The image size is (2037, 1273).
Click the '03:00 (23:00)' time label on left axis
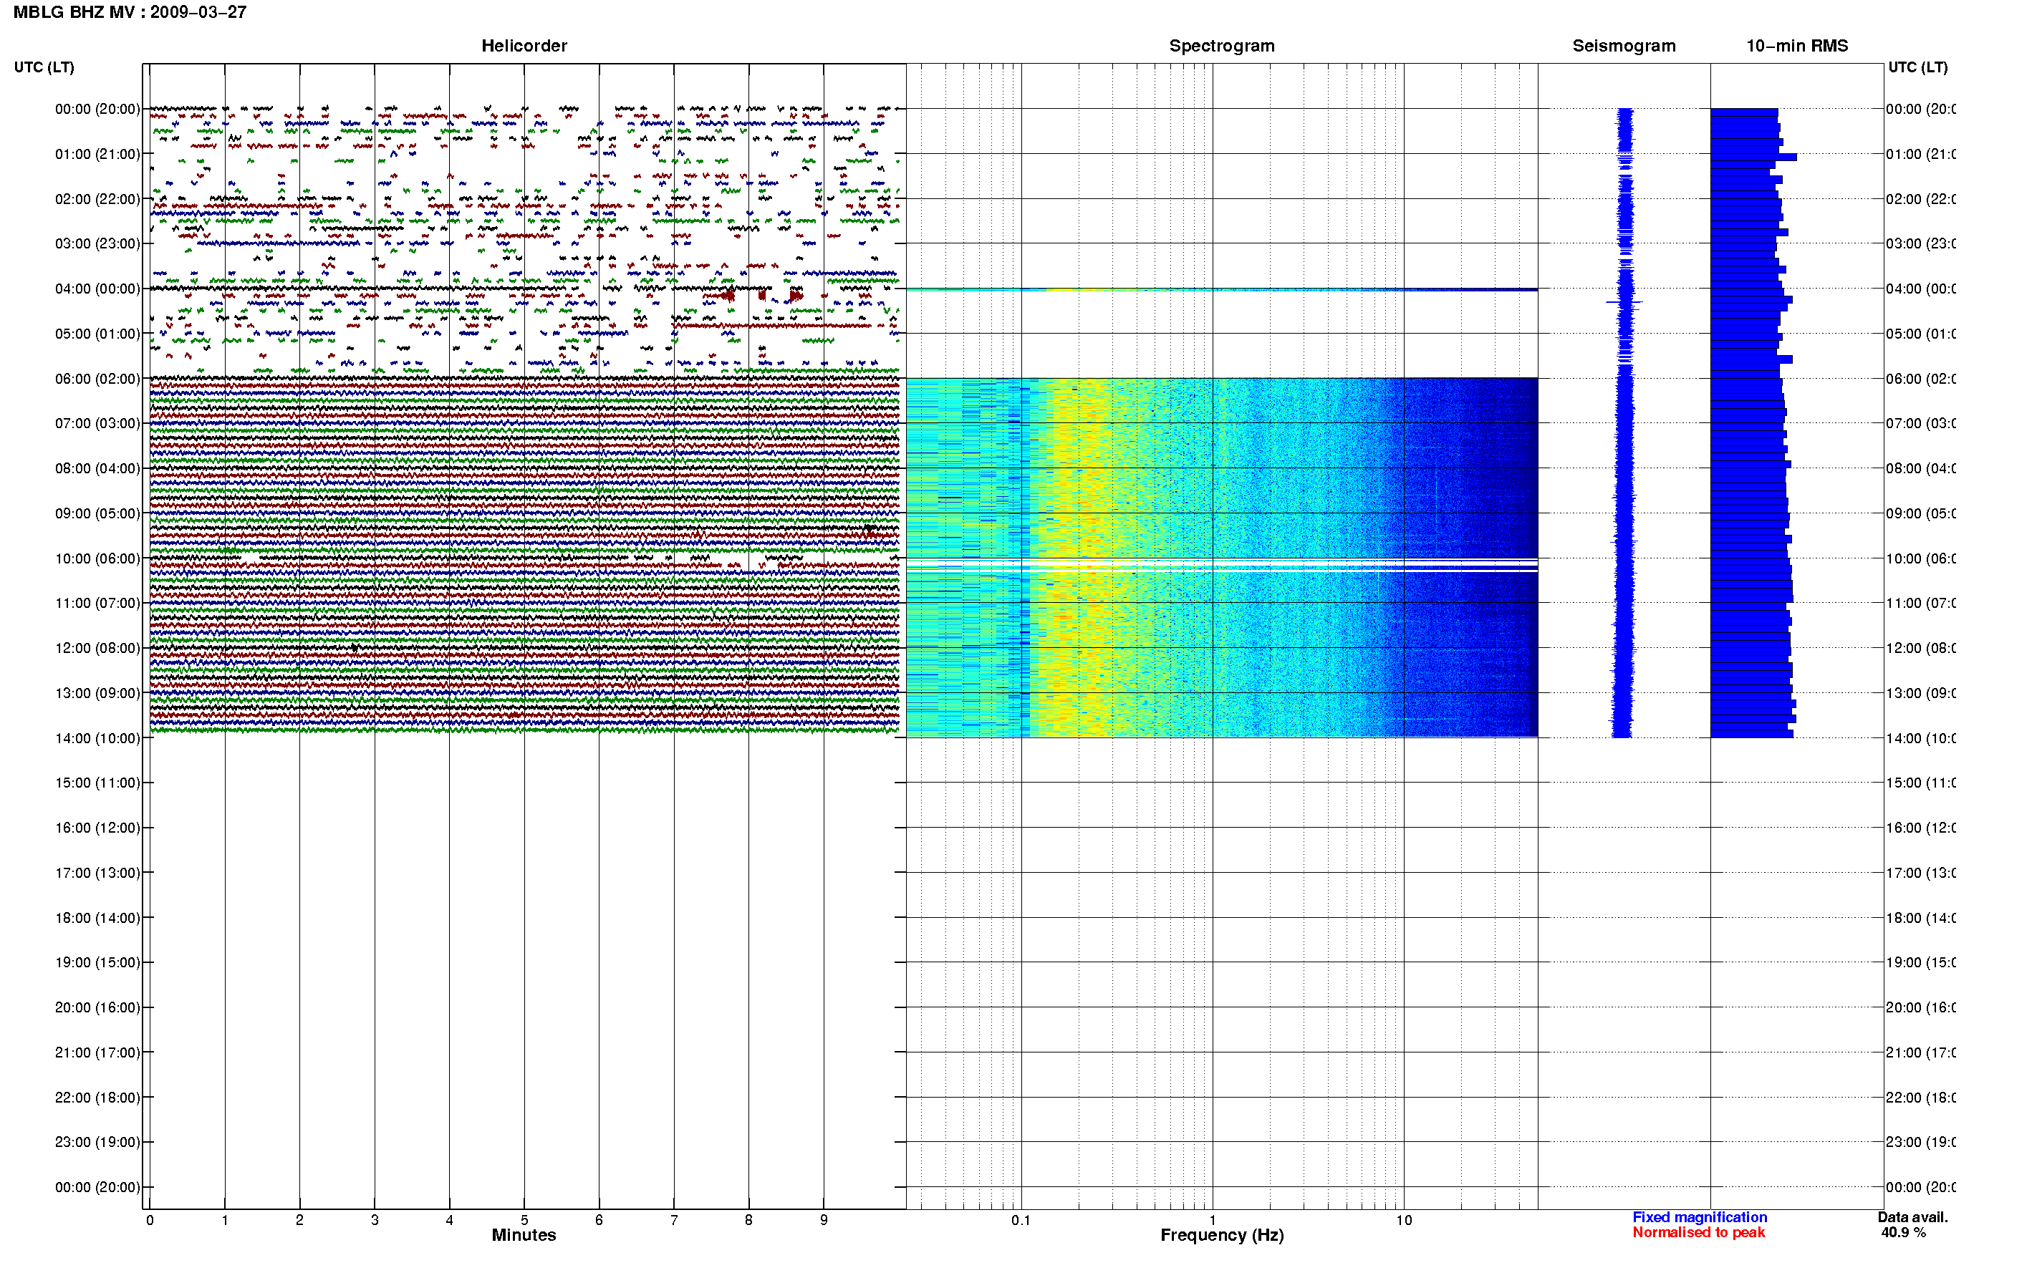tap(97, 244)
